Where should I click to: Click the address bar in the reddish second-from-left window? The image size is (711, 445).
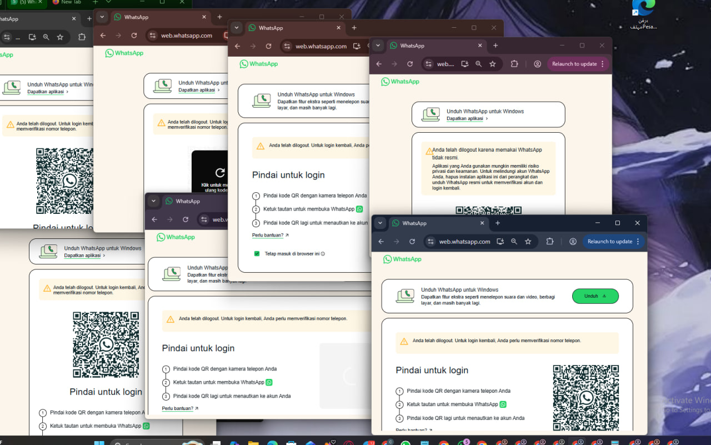[187, 36]
